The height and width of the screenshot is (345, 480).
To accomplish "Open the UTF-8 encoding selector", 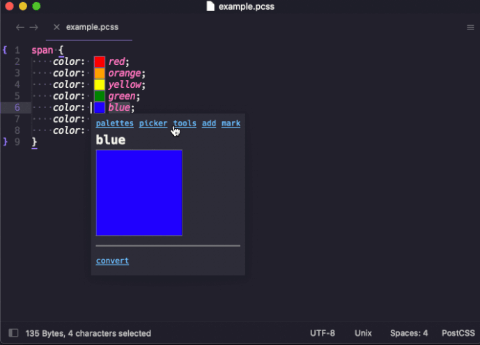I will pyautogui.click(x=323, y=333).
